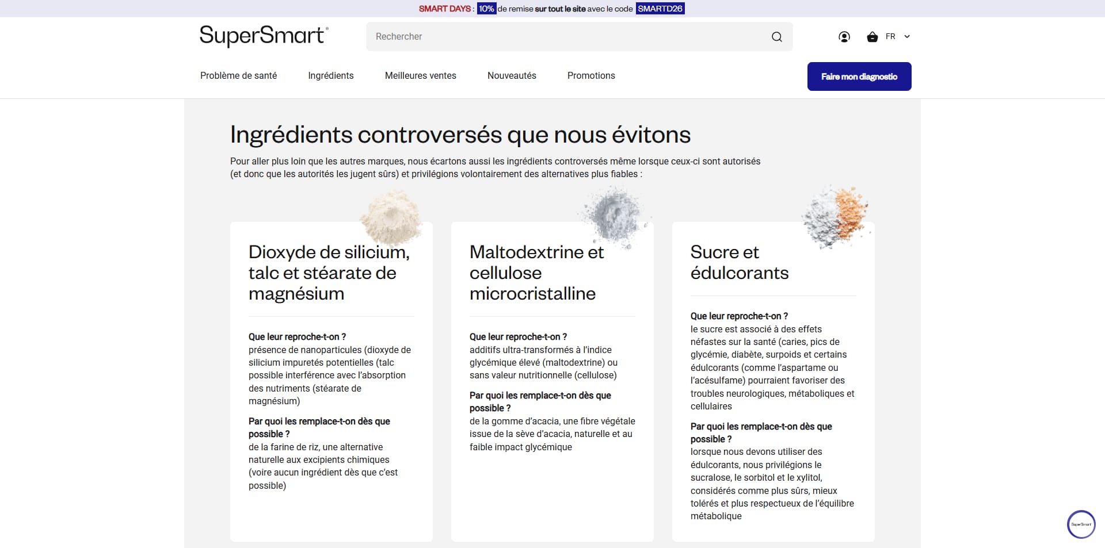Click the Faire mon diagnostic button
This screenshot has height=548, width=1105.
coord(859,76)
